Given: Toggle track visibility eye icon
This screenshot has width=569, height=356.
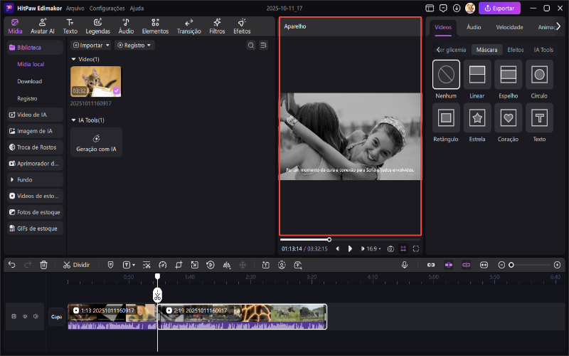Looking at the screenshot, I should (25, 316).
